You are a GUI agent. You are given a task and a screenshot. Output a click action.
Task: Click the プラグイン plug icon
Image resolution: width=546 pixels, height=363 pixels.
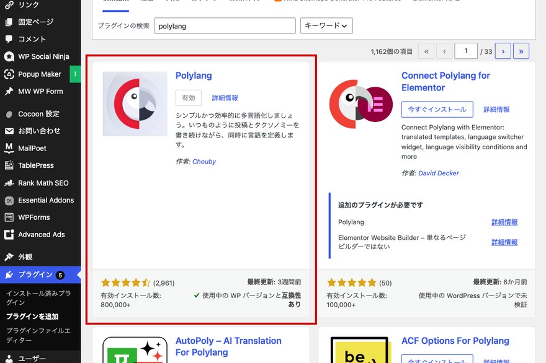9,274
